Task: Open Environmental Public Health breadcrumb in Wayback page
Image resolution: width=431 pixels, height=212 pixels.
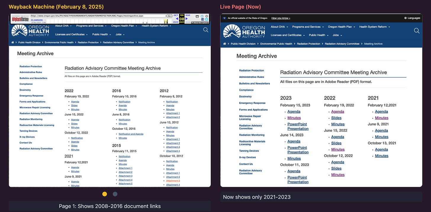Action: (x=59, y=42)
